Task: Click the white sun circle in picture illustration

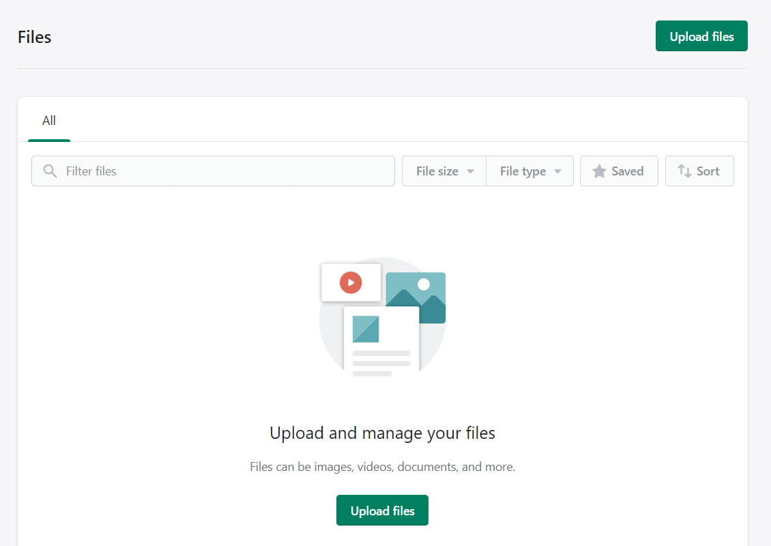Action: [423, 285]
